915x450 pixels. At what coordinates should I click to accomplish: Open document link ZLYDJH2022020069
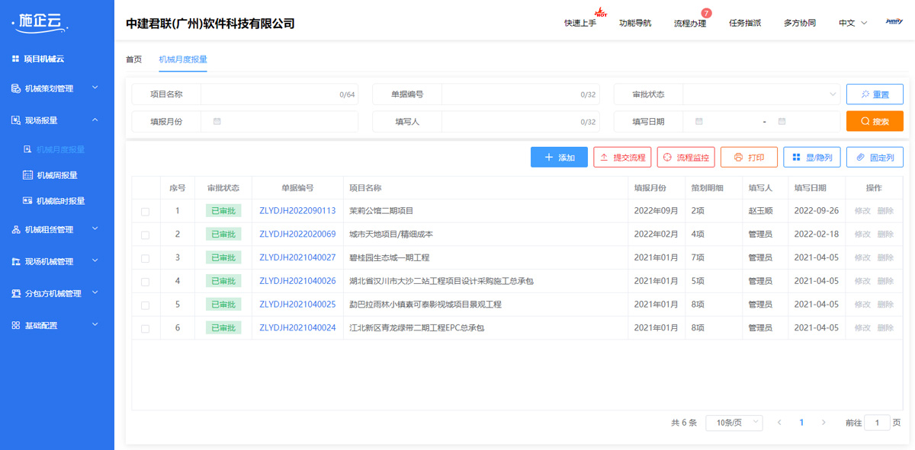(x=297, y=235)
